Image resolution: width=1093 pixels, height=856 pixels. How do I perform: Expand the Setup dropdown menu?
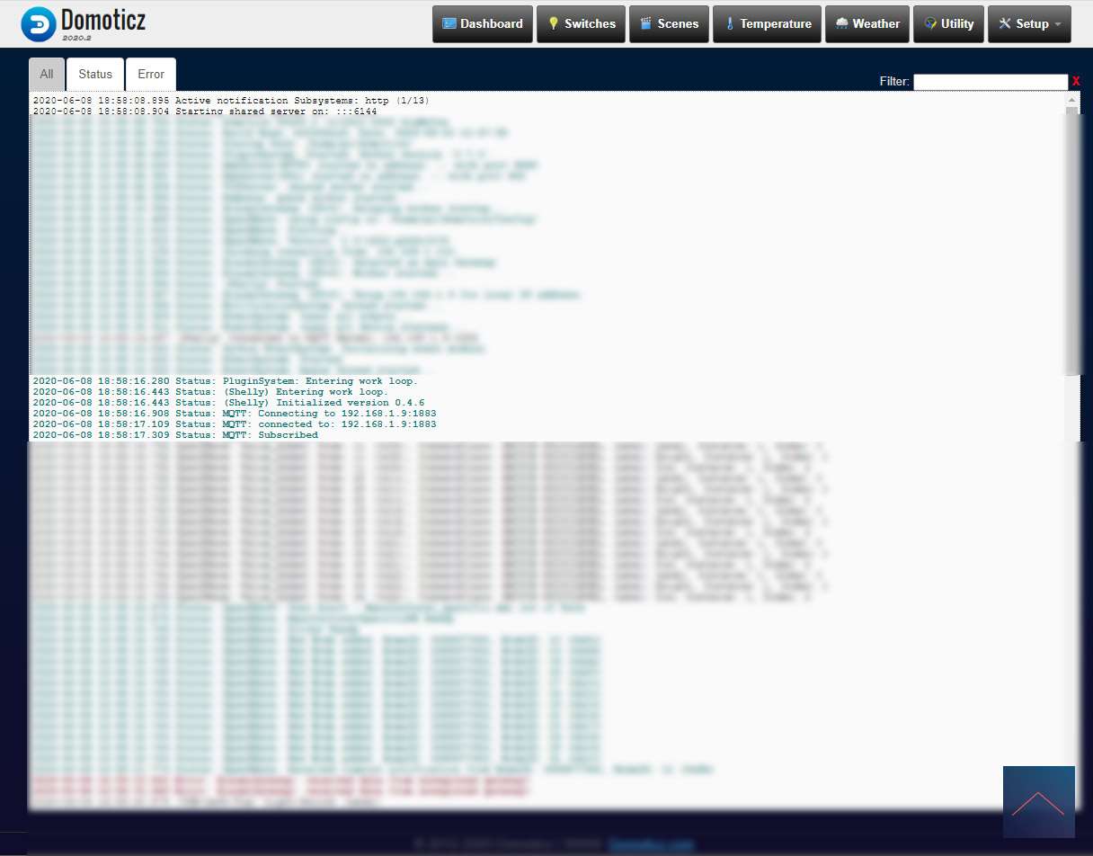[x=1029, y=24]
